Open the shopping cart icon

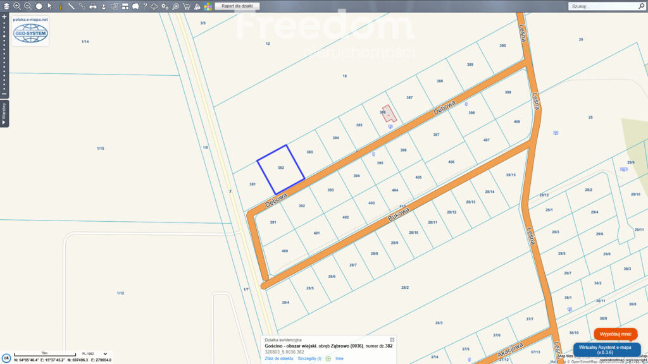tap(187, 6)
